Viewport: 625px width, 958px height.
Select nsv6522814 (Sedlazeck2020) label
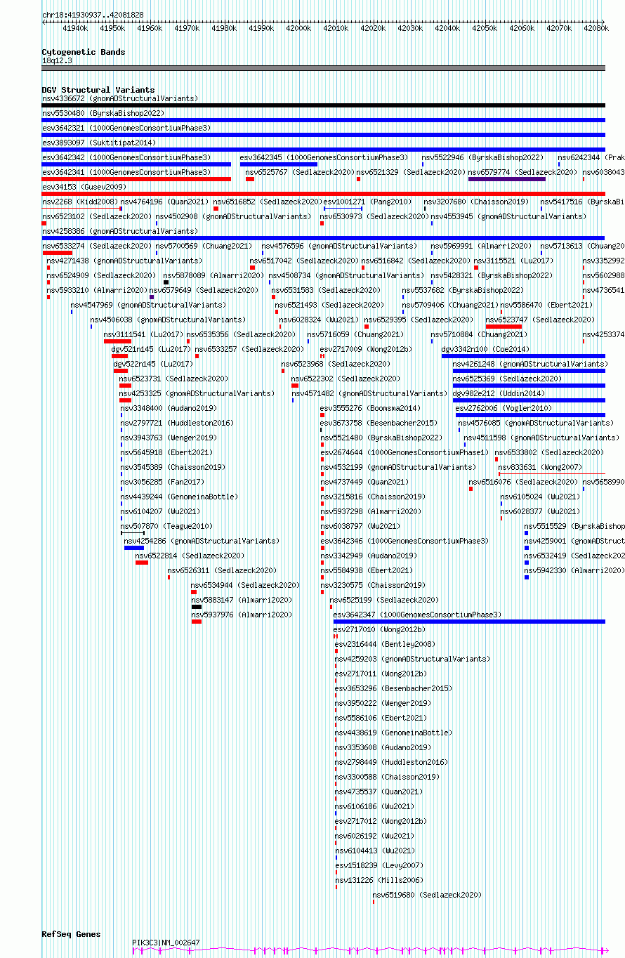(190, 556)
